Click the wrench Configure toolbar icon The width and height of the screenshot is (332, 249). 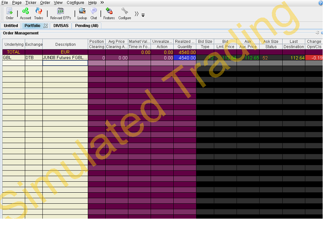[x=125, y=14]
